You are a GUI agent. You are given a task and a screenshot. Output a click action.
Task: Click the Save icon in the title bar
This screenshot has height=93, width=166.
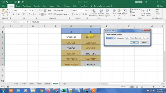coord(3,2)
